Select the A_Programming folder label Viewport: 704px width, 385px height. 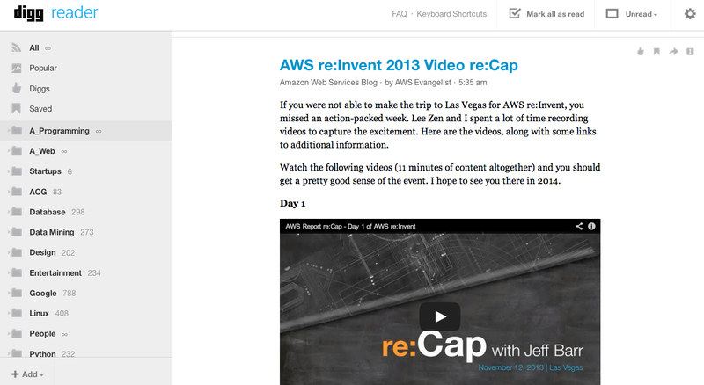[x=59, y=131]
